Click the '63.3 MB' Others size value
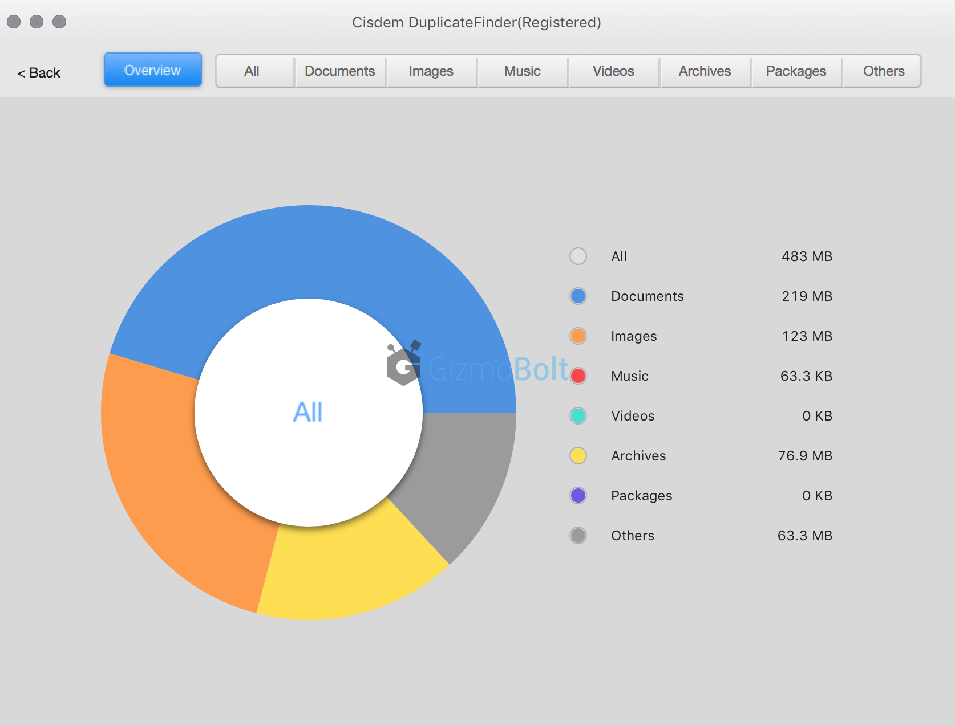Viewport: 955px width, 726px height. click(x=805, y=536)
